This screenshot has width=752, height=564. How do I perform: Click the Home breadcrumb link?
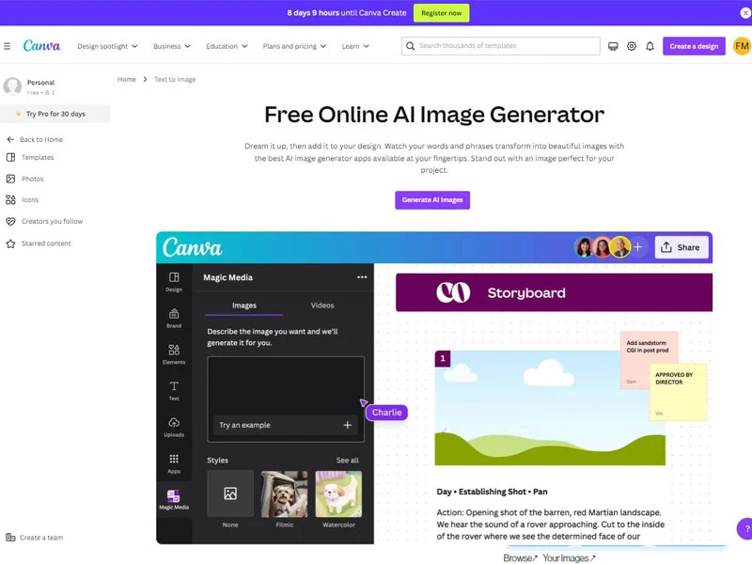(127, 80)
